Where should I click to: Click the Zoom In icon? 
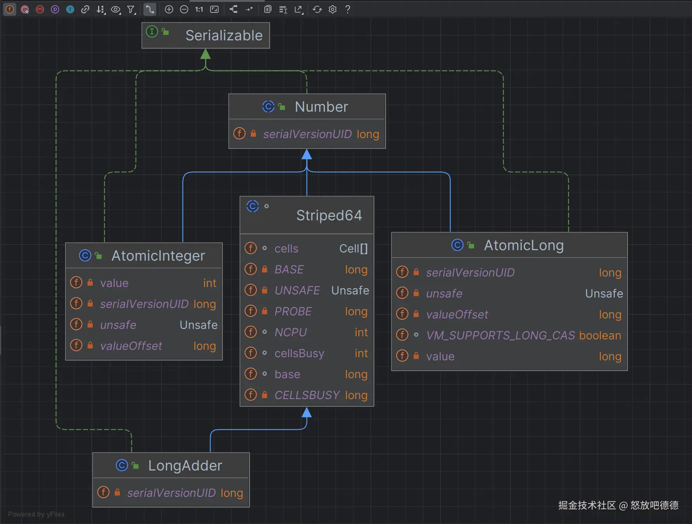169,9
